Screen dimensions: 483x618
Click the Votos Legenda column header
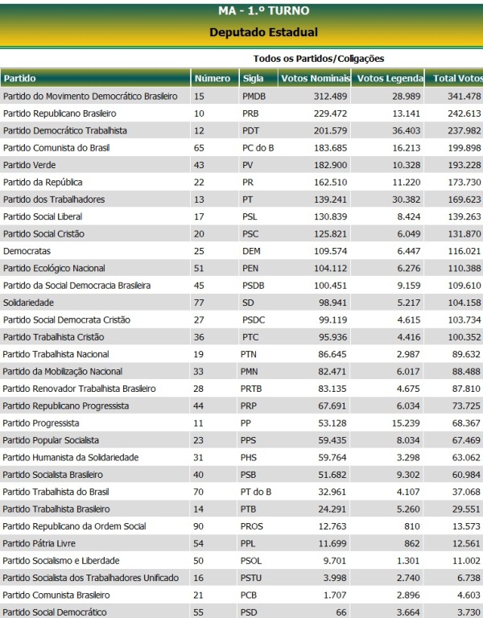click(390, 78)
